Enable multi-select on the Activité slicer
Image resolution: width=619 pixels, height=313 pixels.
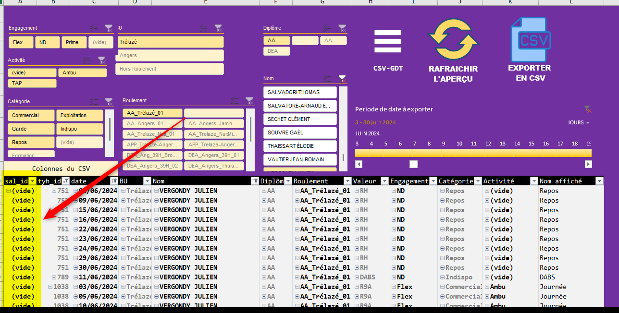(87, 60)
